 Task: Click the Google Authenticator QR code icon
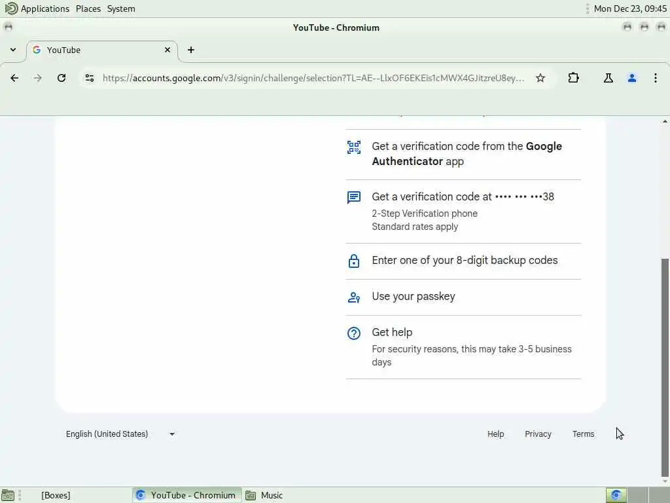[x=354, y=147]
